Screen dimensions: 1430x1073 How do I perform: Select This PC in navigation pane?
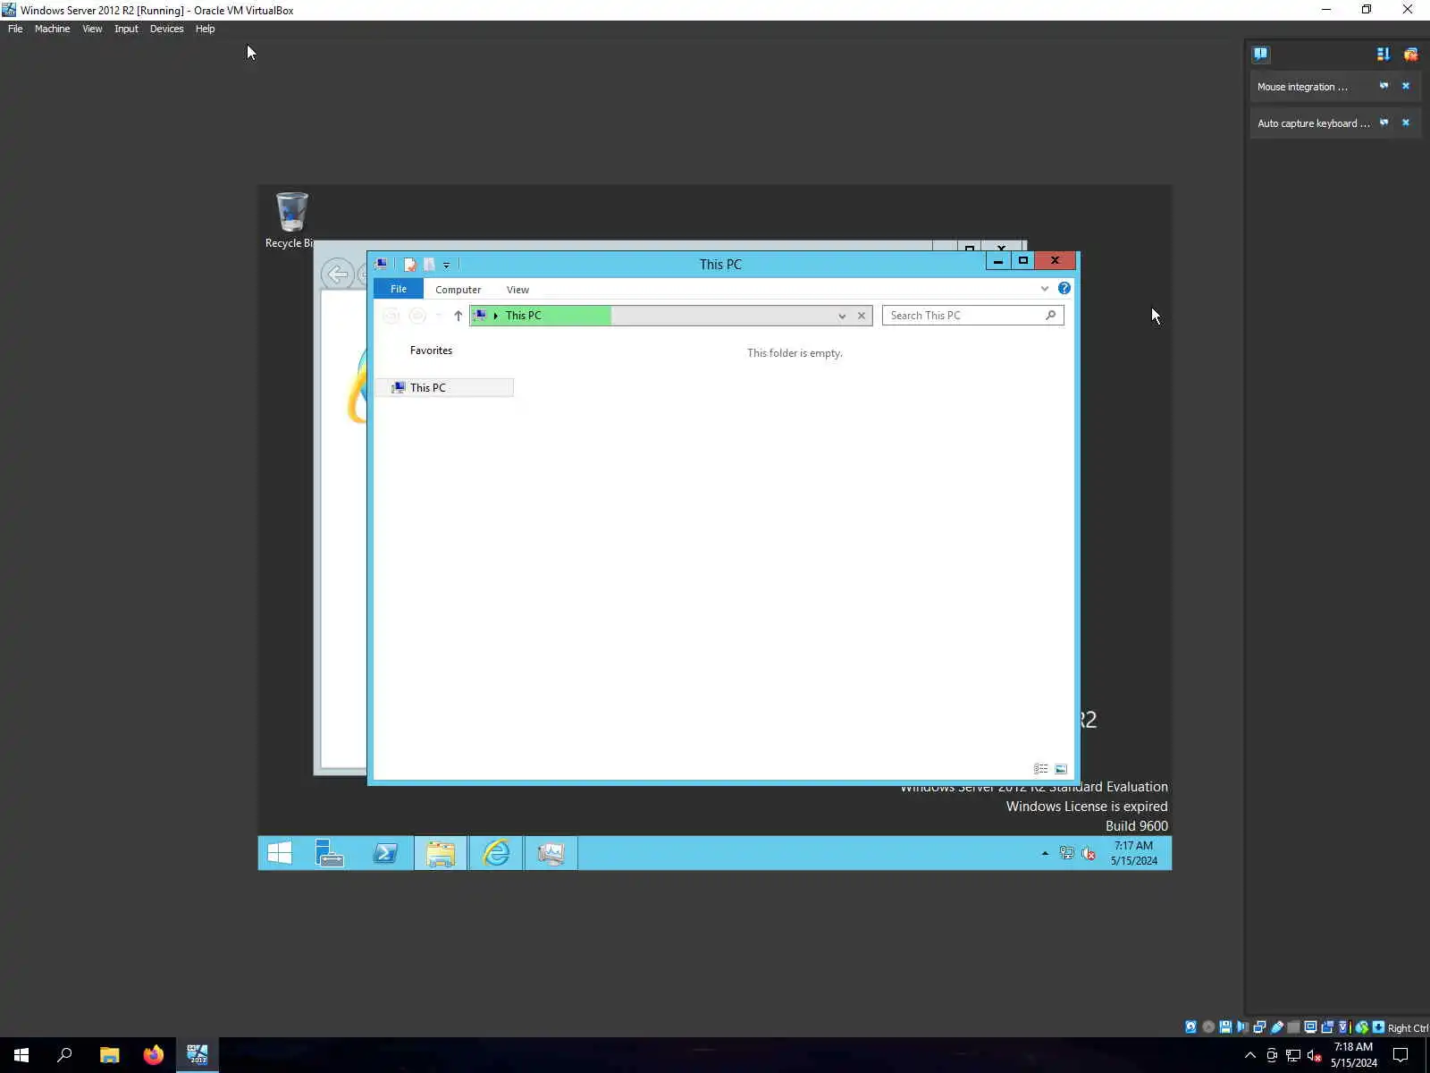click(444, 387)
